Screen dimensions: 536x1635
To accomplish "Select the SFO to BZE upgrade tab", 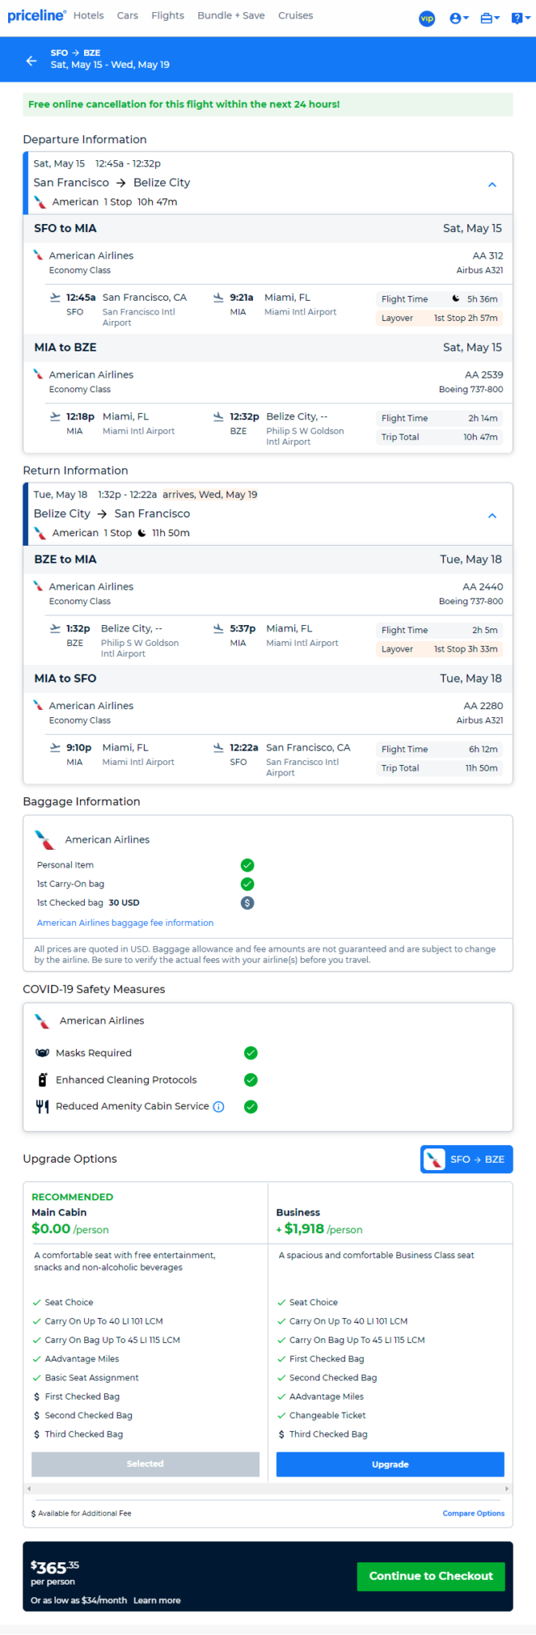I will 466,1159.
